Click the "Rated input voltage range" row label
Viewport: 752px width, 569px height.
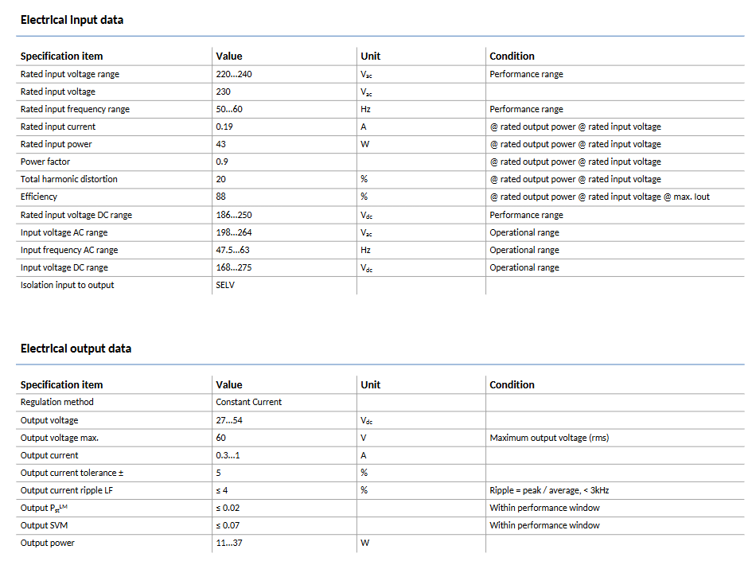point(70,74)
